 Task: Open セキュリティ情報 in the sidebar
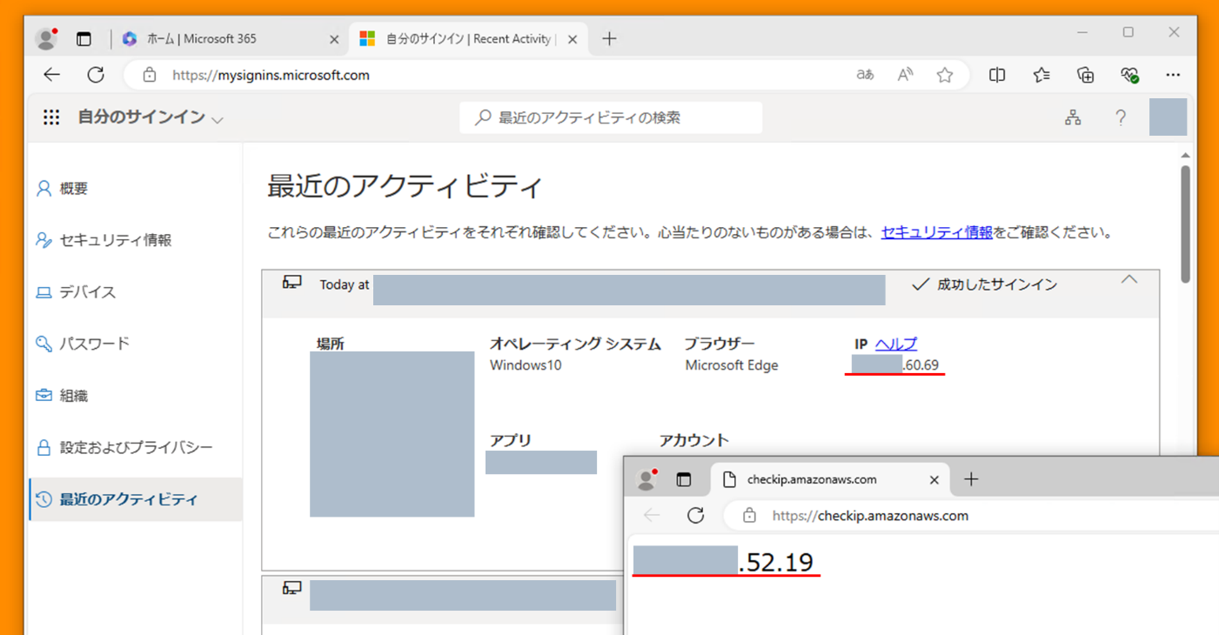pos(135,240)
